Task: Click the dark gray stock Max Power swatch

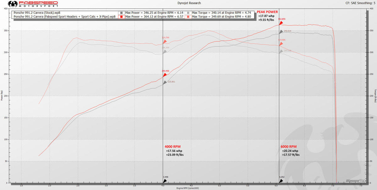Action: click(122, 13)
